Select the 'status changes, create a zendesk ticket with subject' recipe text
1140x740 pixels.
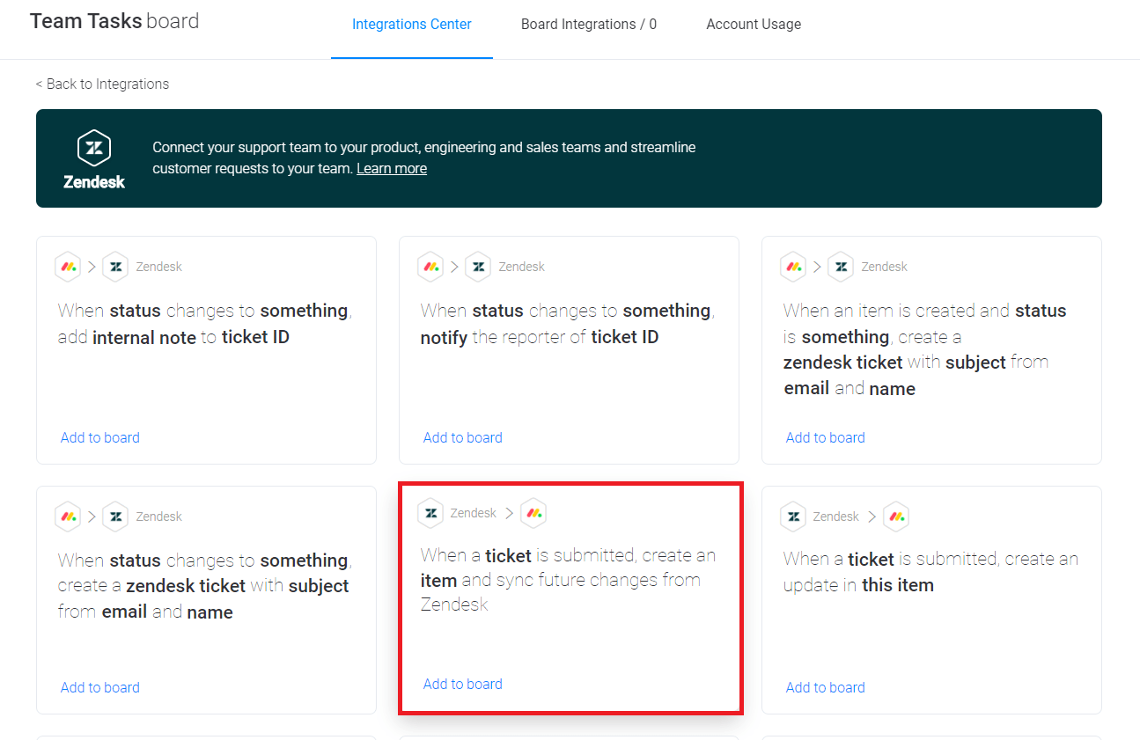pyautogui.click(x=205, y=586)
